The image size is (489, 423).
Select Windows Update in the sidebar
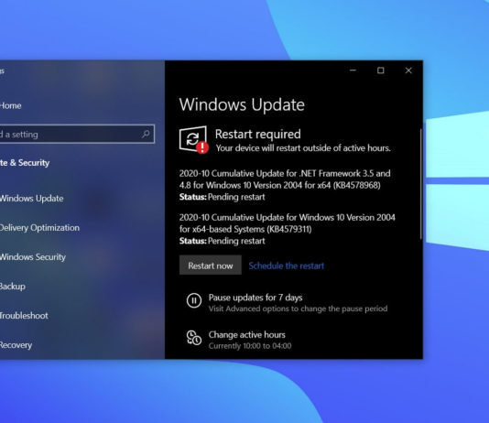point(31,199)
